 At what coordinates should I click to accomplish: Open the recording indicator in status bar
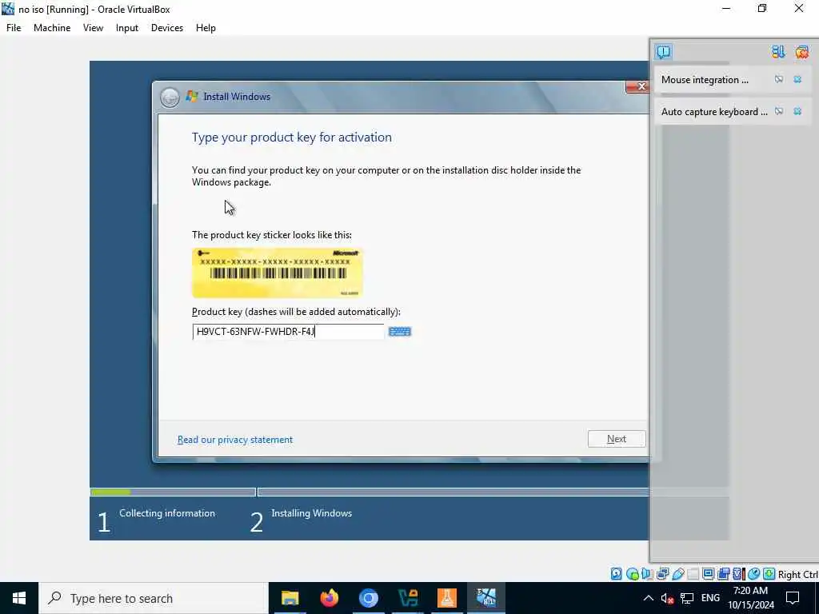(x=723, y=574)
